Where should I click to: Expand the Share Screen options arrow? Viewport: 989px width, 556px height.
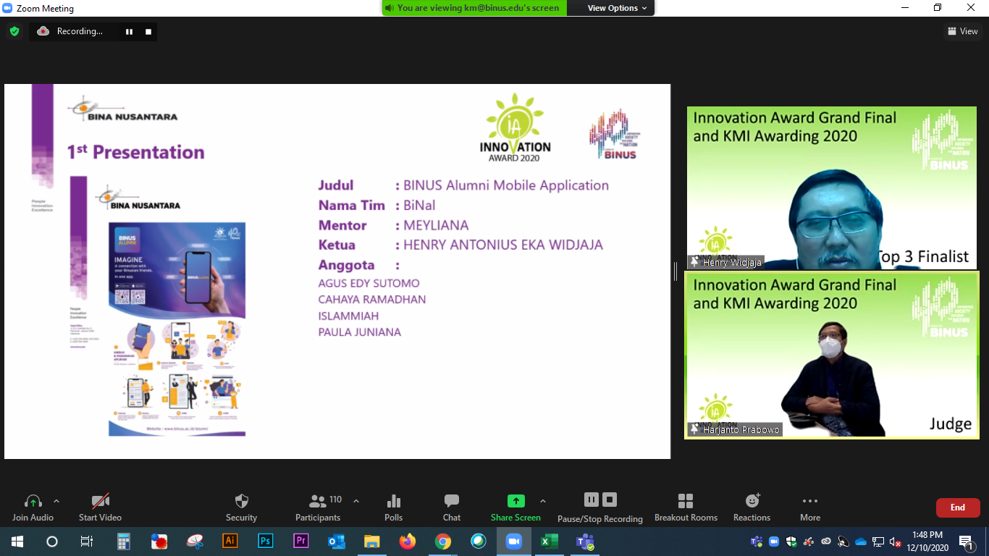pyautogui.click(x=543, y=501)
